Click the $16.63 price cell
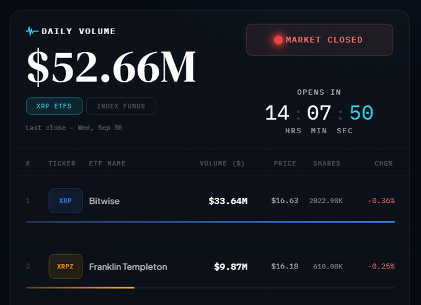Image resolution: width=421 pixels, height=305 pixels. coord(285,201)
